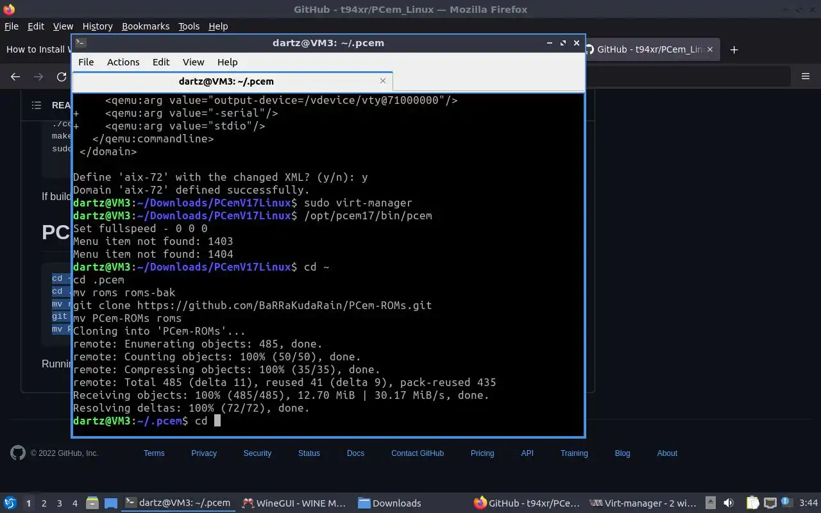Open the volume control tray icon
The image size is (821, 513).
point(729,503)
